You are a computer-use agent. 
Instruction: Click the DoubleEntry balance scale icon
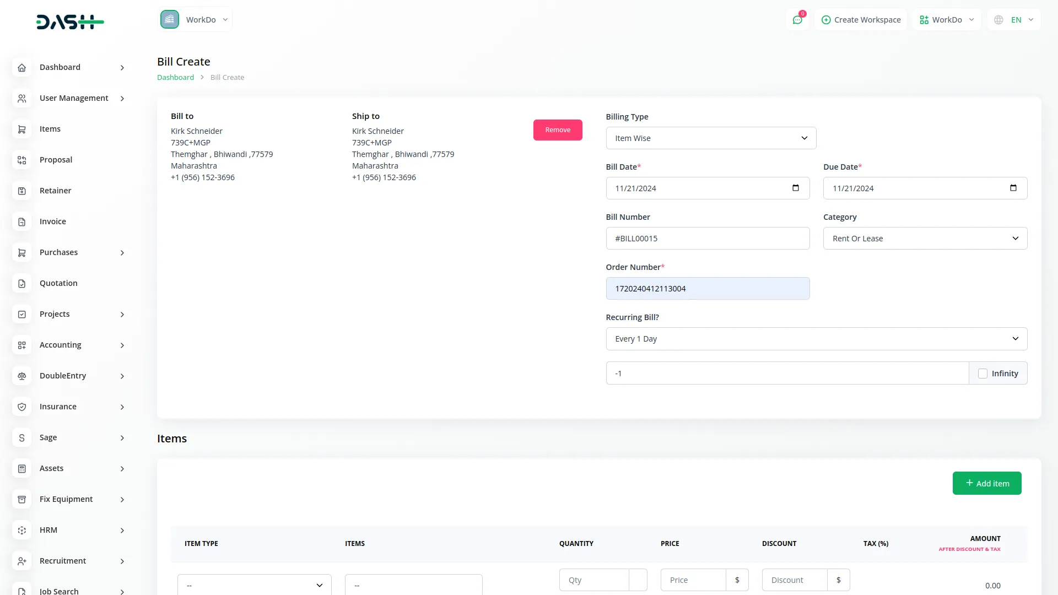pyautogui.click(x=22, y=376)
